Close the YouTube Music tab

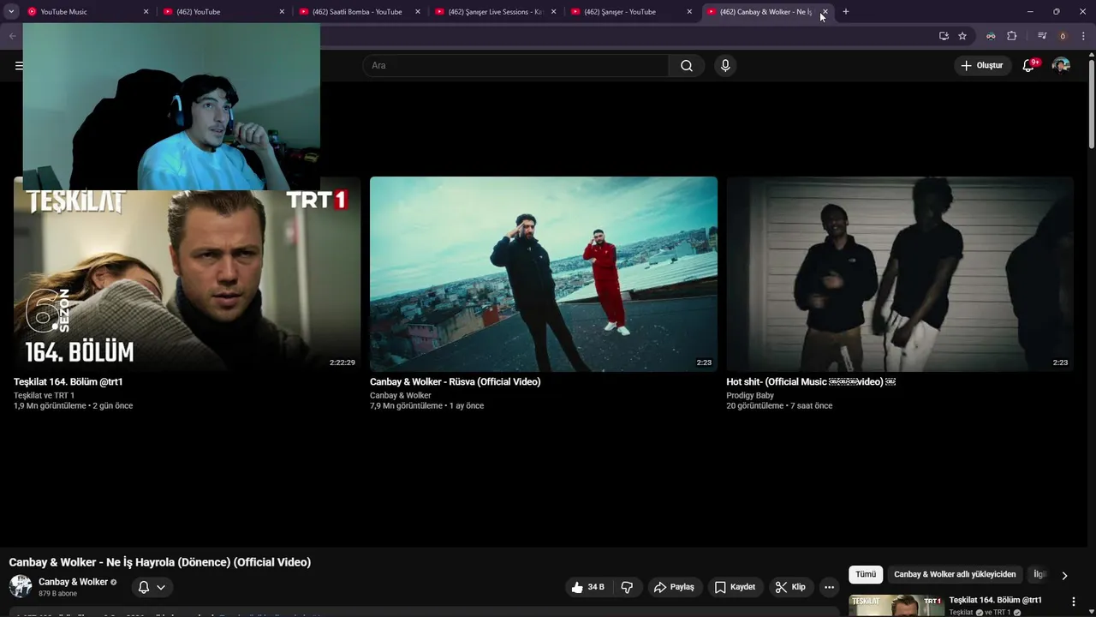pyautogui.click(x=146, y=12)
